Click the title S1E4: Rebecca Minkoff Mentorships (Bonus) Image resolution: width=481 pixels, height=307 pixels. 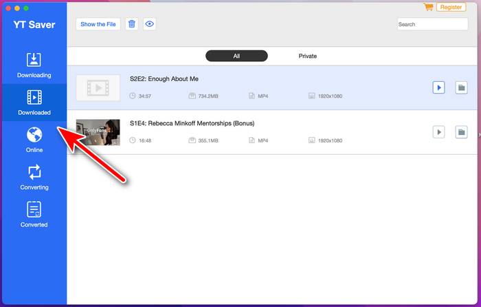click(x=192, y=123)
